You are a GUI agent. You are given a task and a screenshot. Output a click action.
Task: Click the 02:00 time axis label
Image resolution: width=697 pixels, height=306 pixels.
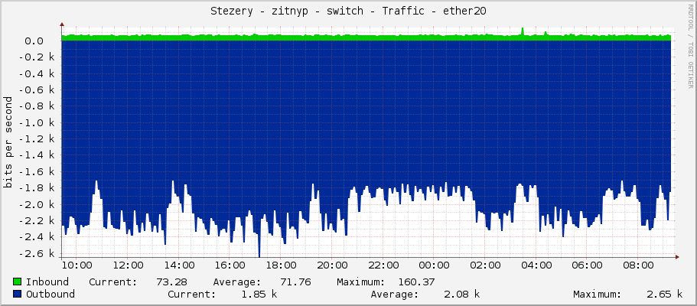click(485, 265)
